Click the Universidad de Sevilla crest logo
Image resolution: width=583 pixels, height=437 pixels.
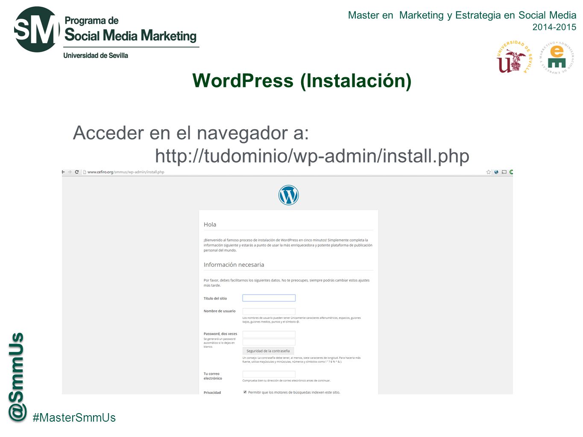point(515,57)
